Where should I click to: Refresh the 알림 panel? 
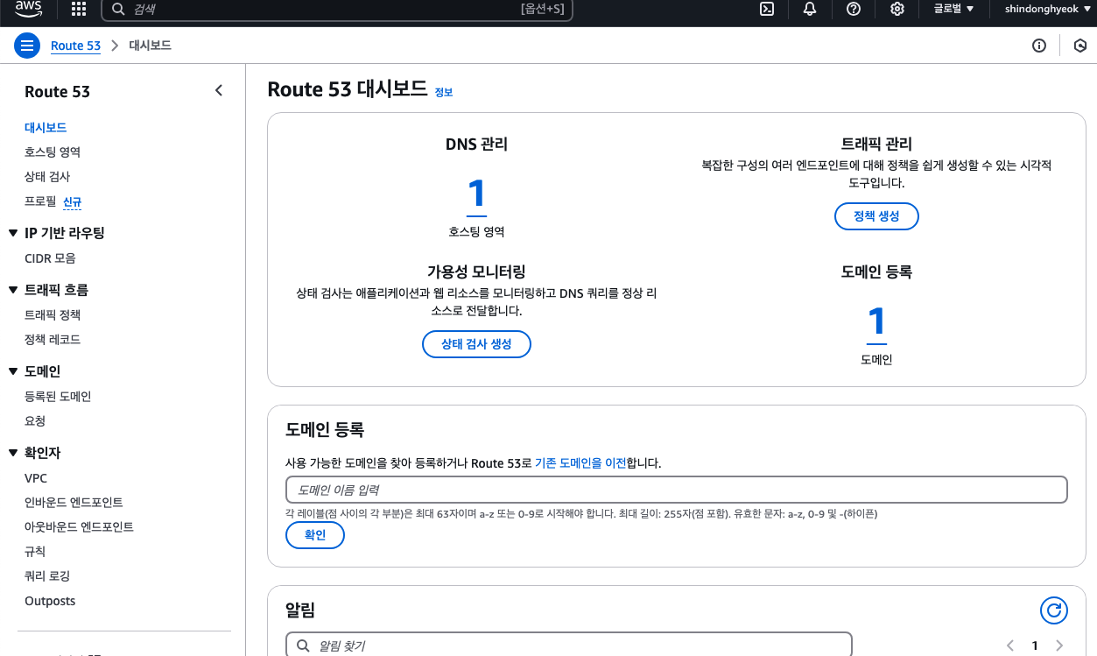tap(1054, 610)
